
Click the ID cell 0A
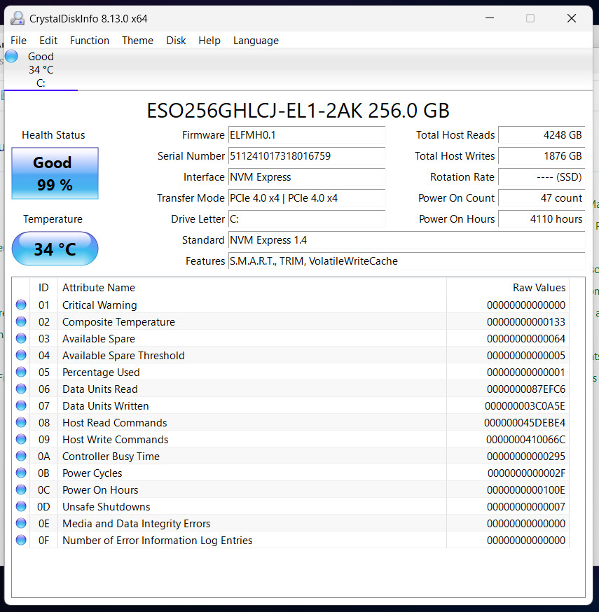point(43,457)
